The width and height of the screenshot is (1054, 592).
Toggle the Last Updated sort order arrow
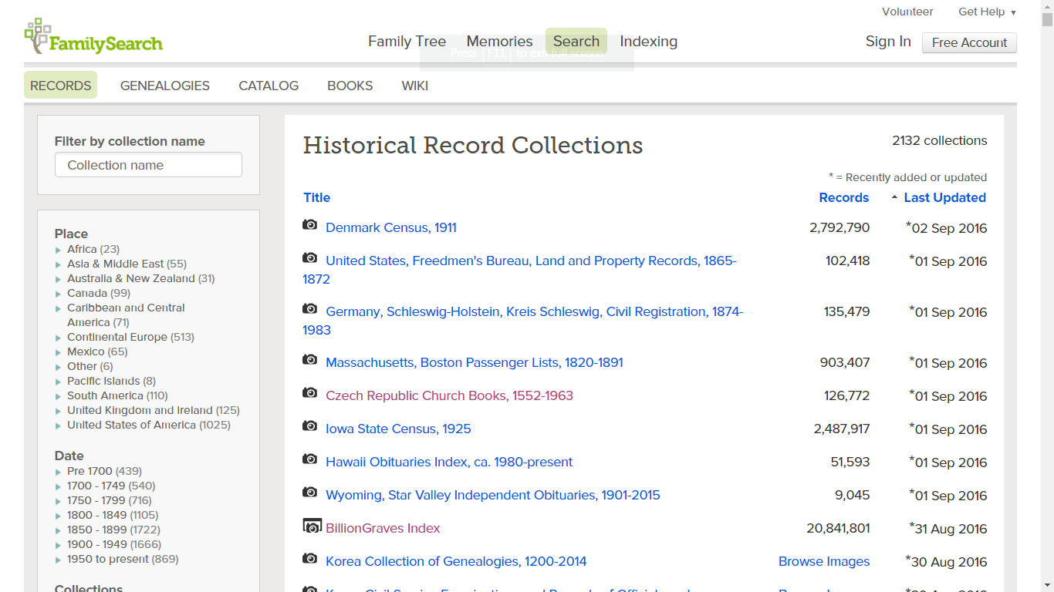[893, 197]
